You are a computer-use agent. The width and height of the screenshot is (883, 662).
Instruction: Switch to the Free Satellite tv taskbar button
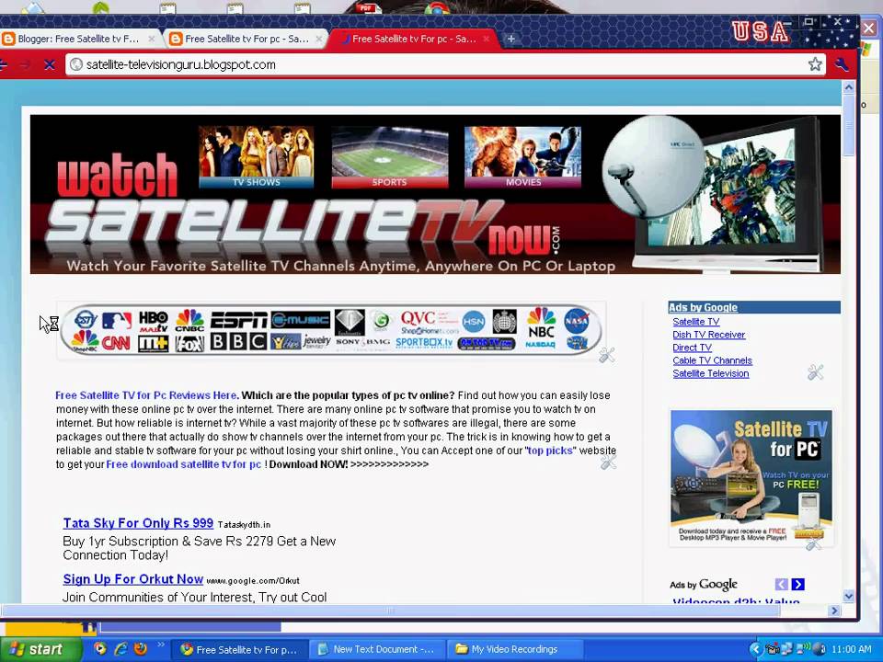point(239,650)
